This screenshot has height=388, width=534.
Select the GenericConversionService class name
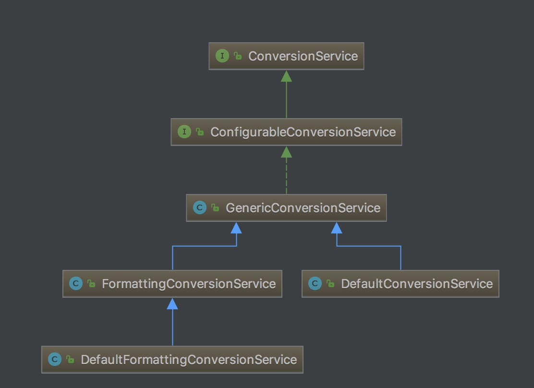click(x=303, y=208)
